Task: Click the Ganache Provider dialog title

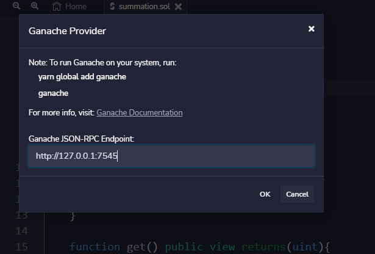Action: [x=67, y=31]
